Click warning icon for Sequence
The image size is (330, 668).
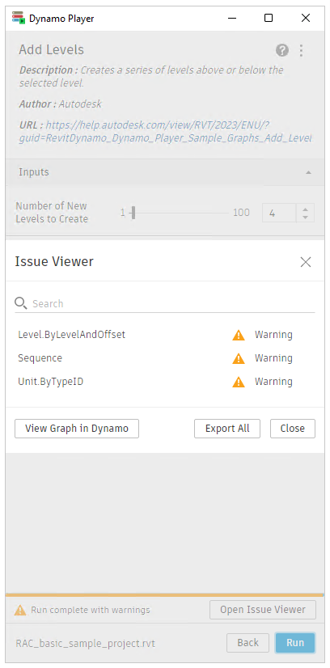pos(239,359)
